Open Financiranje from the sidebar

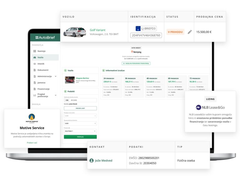34,89
